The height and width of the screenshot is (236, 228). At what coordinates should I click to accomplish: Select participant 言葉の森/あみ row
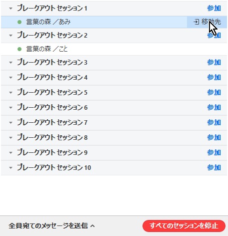[114, 22]
